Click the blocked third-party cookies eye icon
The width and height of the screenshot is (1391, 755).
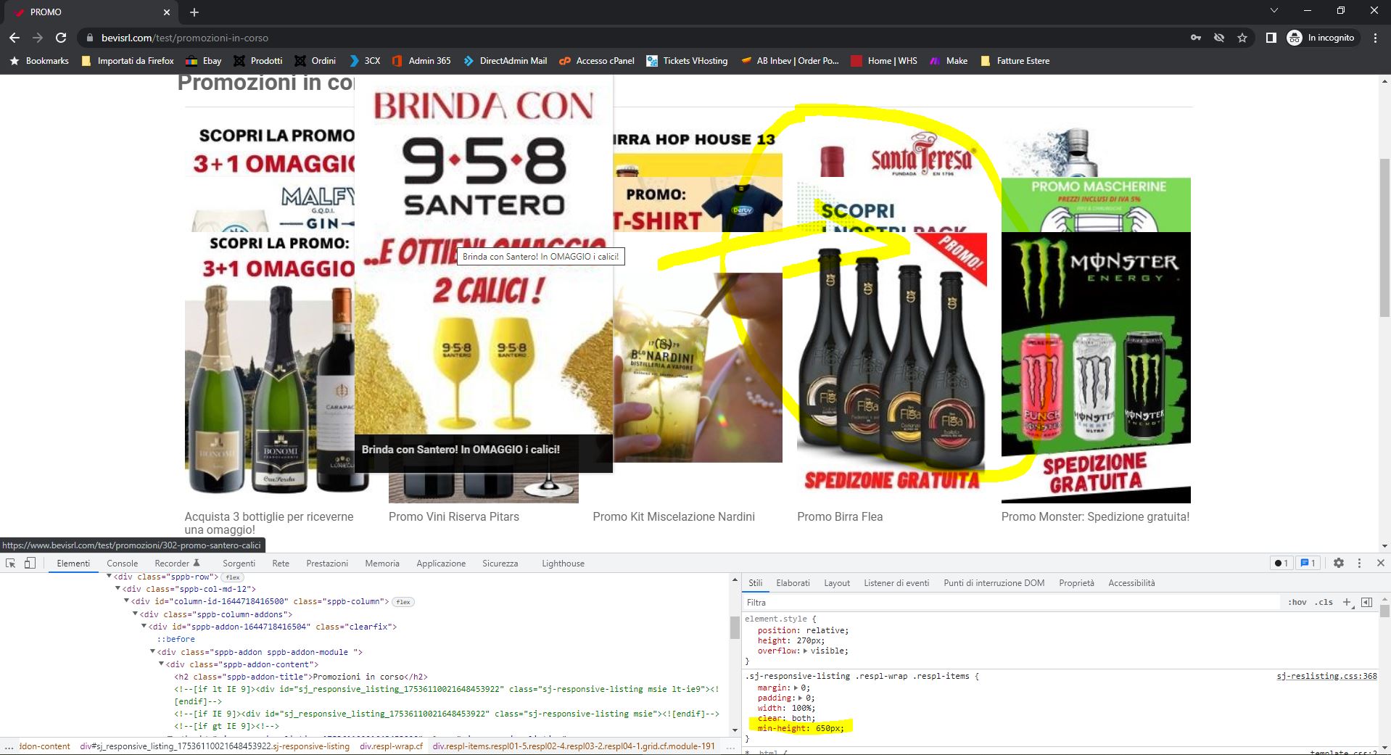pos(1219,38)
